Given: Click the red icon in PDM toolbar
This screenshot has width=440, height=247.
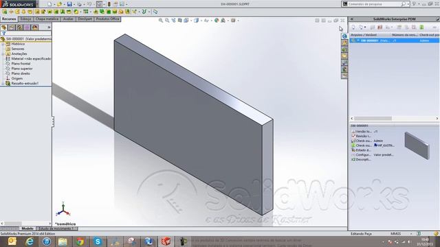Looking at the screenshot, I should [379, 27].
